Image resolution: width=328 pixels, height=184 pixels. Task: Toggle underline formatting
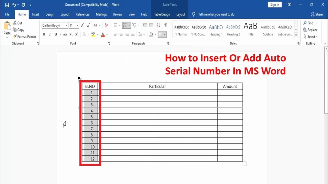pos(56,34)
